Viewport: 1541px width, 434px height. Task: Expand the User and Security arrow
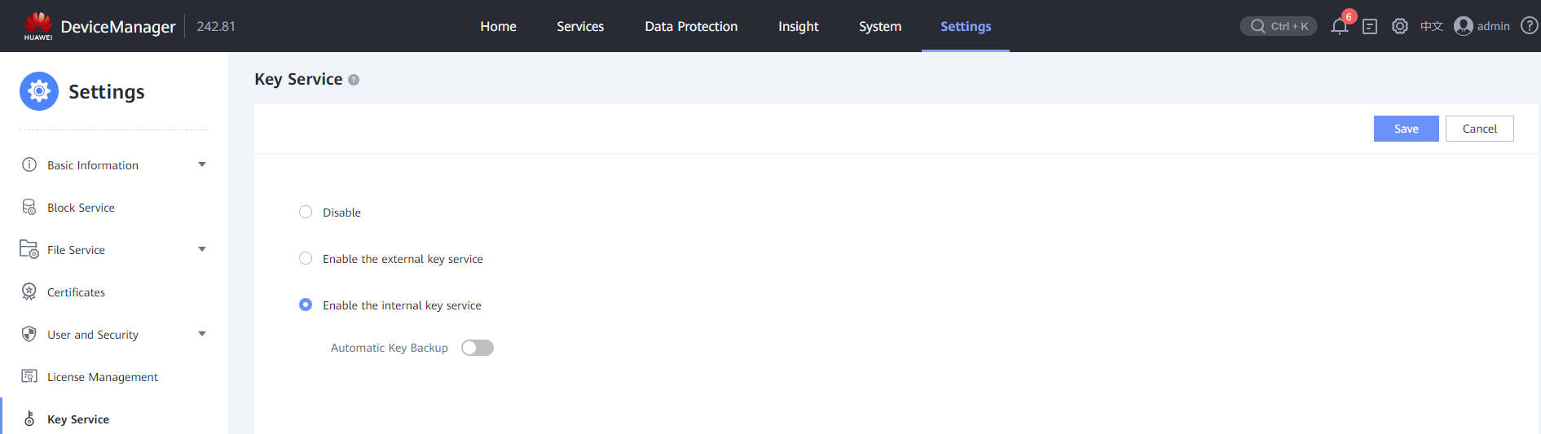click(202, 334)
